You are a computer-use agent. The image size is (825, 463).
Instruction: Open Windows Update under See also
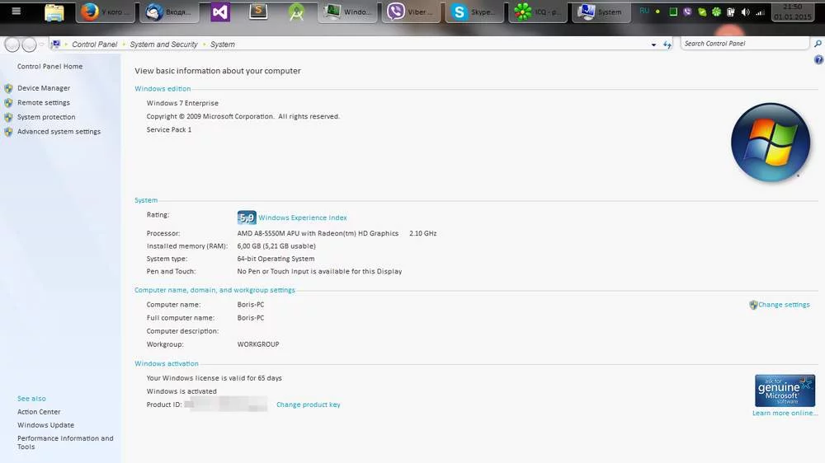pyautogui.click(x=45, y=424)
